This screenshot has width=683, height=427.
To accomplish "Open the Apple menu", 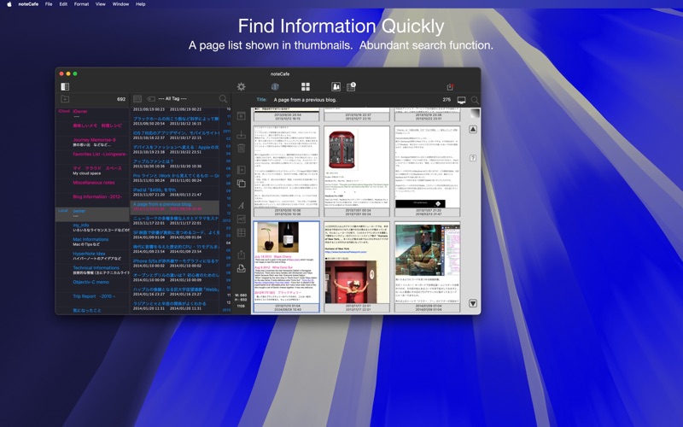I will 9,4.
